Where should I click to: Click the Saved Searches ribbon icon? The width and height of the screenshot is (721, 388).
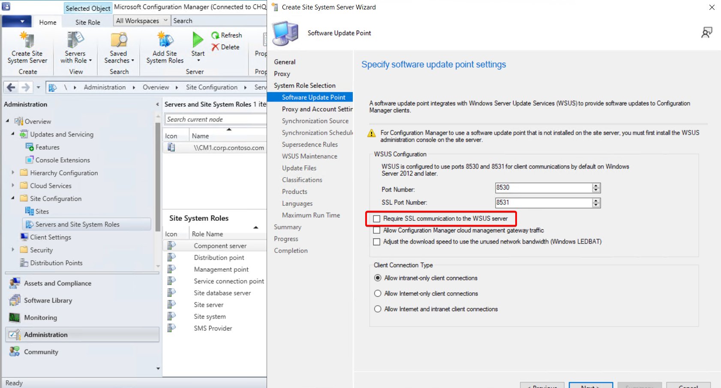click(119, 40)
